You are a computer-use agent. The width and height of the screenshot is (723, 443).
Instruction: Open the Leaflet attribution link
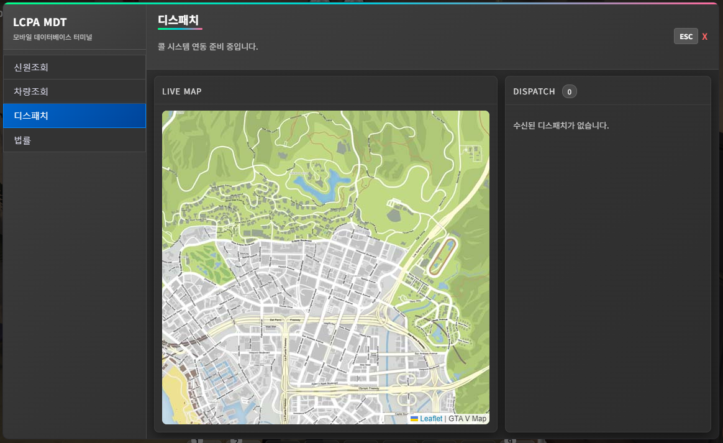[x=431, y=419]
